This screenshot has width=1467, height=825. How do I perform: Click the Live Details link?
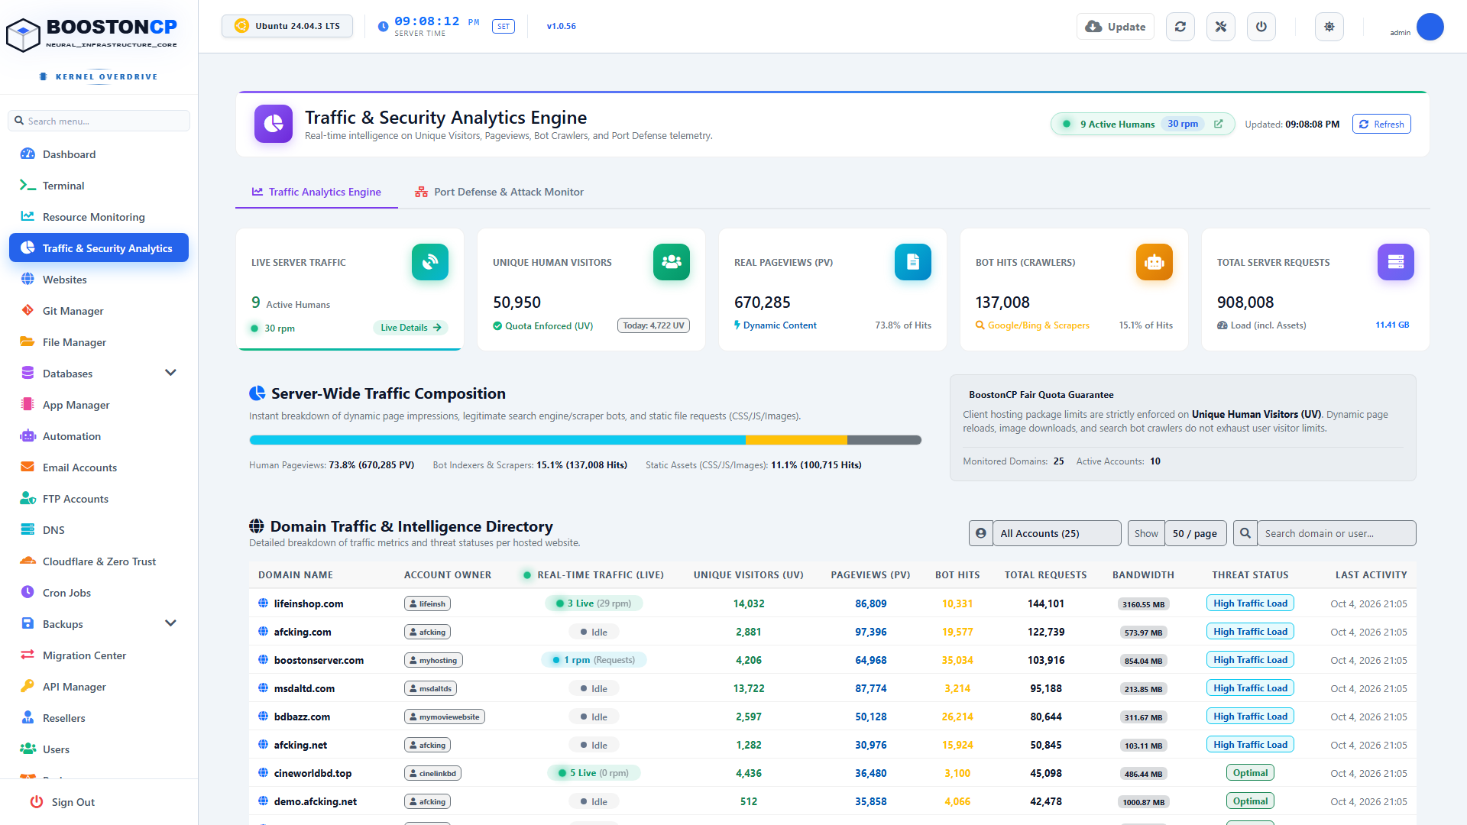pos(410,328)
